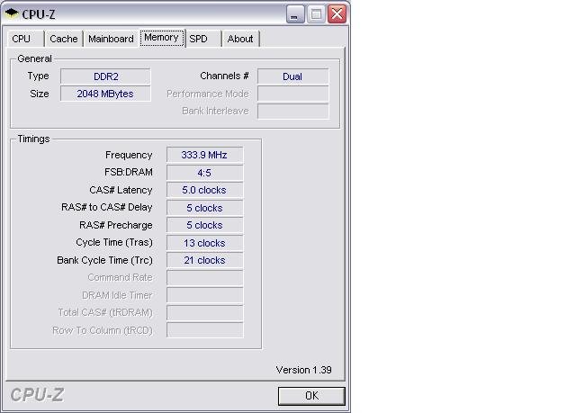The height and width of the screenshot is (413, 576).
Task: Close the CPU-Z window
Action: point(337,13)
